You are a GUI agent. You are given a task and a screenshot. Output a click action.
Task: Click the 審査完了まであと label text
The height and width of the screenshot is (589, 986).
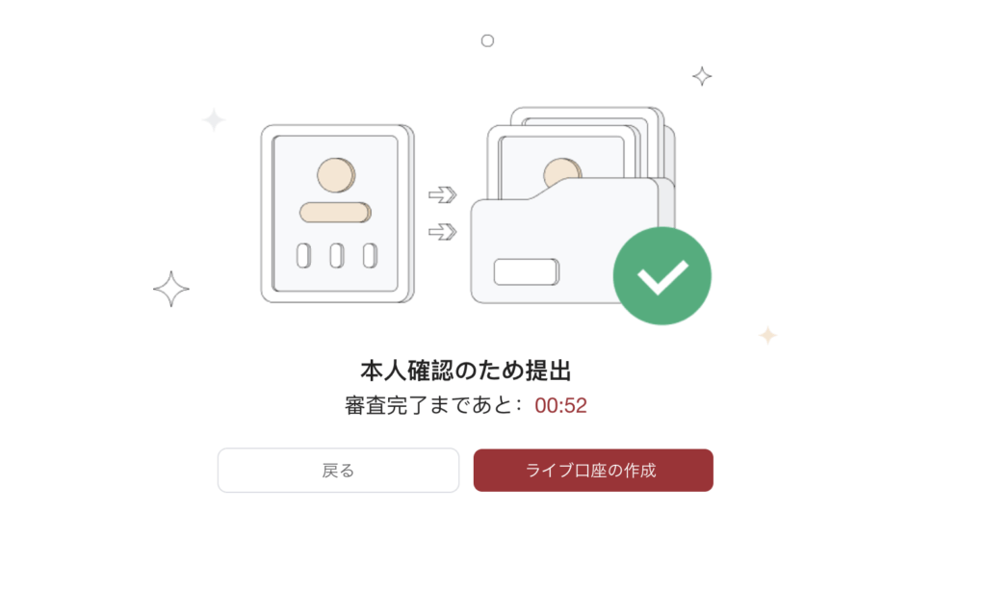tap(428, 405)
